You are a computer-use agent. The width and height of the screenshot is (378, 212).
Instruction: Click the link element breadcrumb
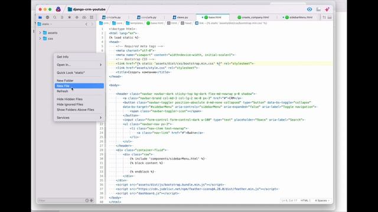(231, 23)
